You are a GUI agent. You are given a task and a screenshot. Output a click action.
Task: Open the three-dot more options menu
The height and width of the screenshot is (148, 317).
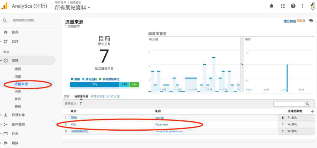point(302,6)
